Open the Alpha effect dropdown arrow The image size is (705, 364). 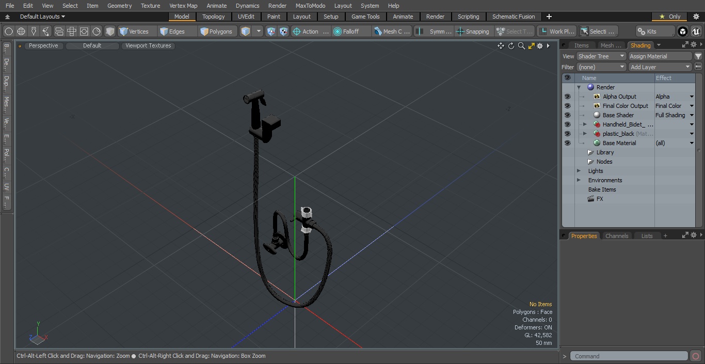[x=692, y=97]
